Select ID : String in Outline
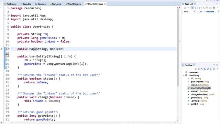Screen dimensions: 220x124 196,79
